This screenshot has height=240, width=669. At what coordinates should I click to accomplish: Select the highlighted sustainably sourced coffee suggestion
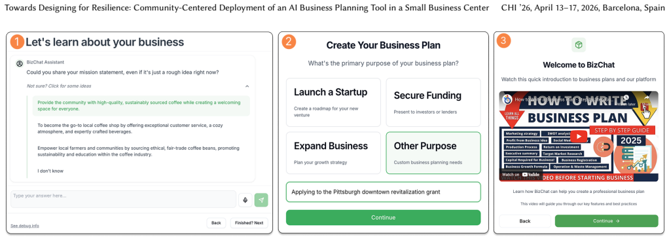(141, 106)
